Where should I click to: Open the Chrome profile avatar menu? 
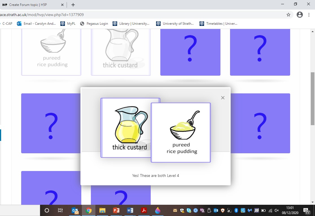point(299,15)
